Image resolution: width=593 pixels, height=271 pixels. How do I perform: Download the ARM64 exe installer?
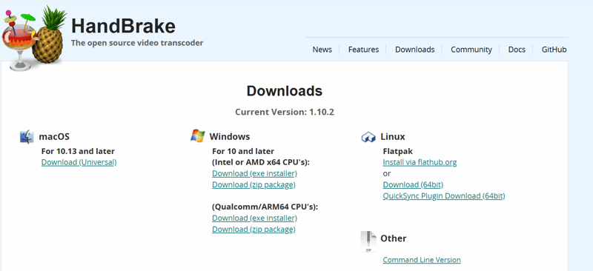point(254,218)
